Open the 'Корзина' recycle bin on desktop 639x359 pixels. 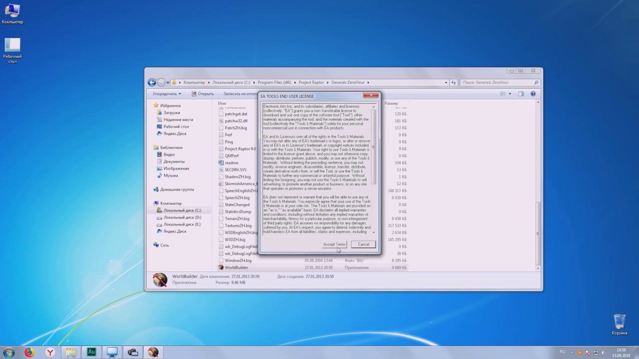[619, 325]
